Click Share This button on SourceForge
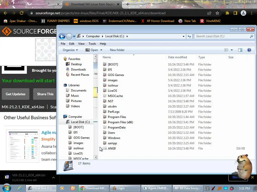The width and height of the screenshot is (257, 192). coord(45,94)
